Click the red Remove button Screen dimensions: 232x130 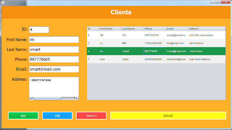(91, 116)
